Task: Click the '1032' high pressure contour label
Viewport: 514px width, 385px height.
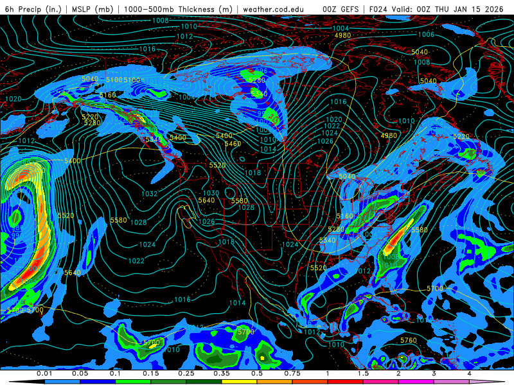Action: (x=150, y=194)
